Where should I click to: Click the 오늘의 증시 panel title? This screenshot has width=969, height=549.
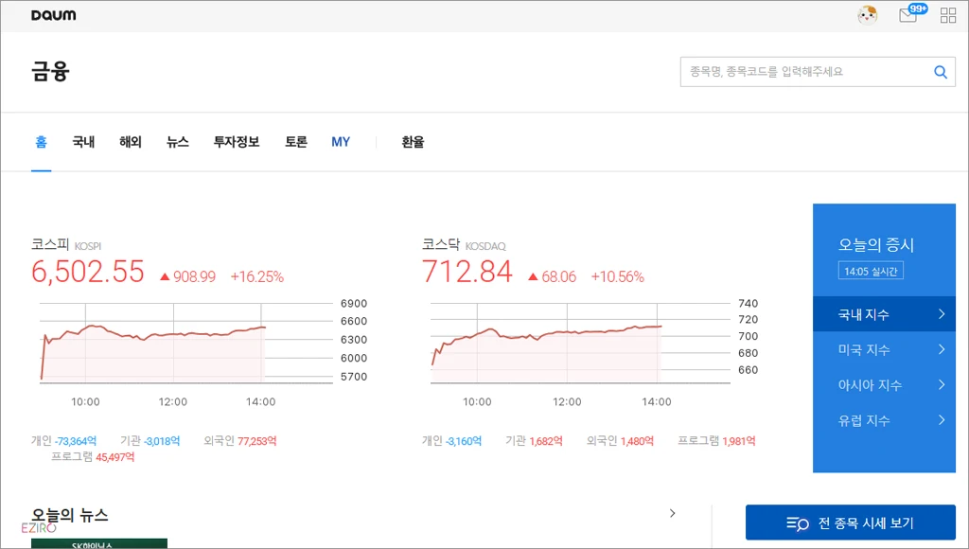875,245
